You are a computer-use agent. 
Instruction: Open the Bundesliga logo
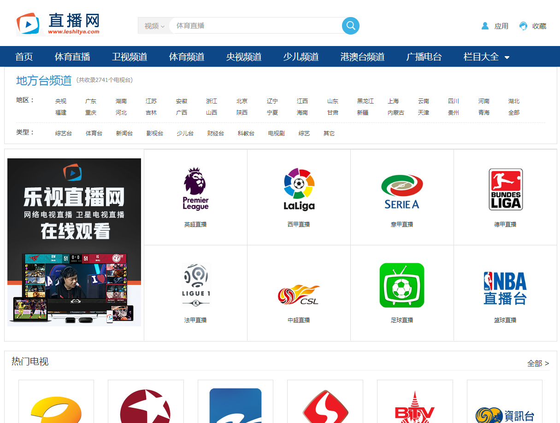[506, 189]
